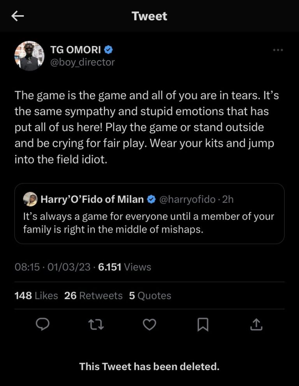Image resolution: width=299 pixels, height=386 pixels.
Task: Tap the 6.151 Views count
Action: [x=125, y=267]
